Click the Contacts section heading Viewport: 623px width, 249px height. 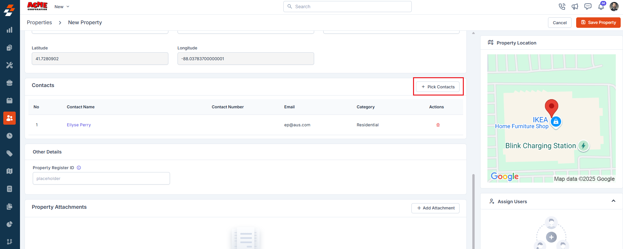(43, 85)
